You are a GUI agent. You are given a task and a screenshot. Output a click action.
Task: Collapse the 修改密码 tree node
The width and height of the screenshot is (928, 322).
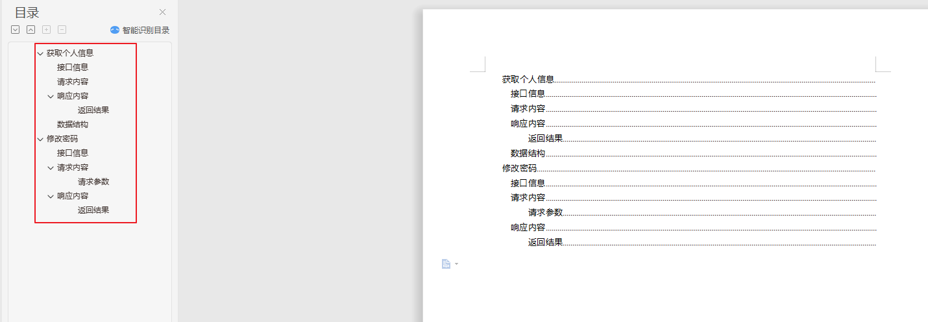[40, 139]
